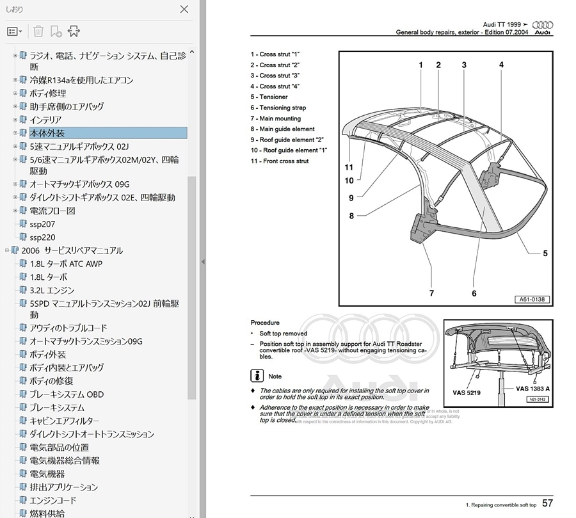This screenshot has width=576, height=518.
Task: Open the ssp220 bookmark
Action: tap(42, 237)
